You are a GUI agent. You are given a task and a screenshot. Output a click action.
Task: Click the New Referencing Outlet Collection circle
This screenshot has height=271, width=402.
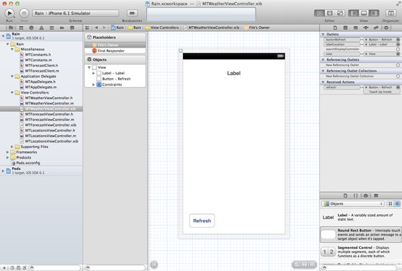tap(398, 76)
